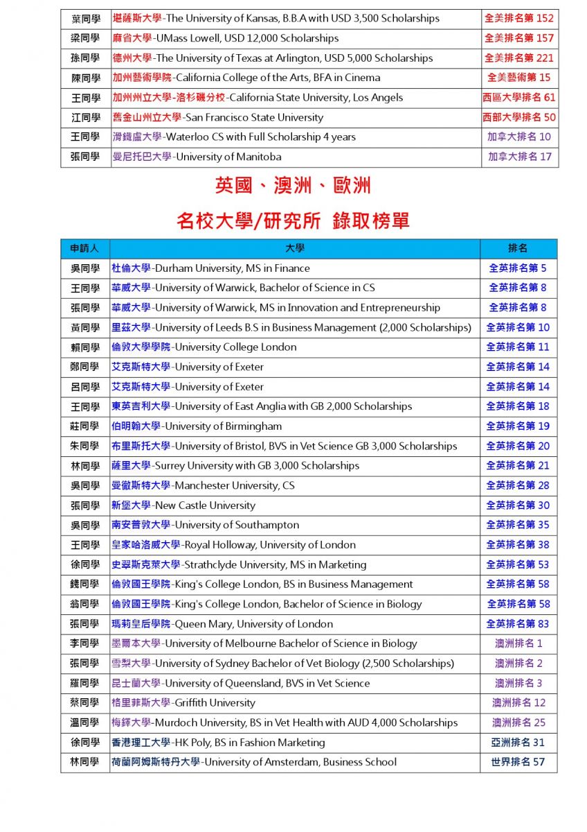Select HK Poly, BS in Fashion Marketing entry

point(219,743)
